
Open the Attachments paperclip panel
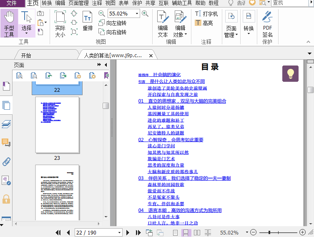(6, 161)
